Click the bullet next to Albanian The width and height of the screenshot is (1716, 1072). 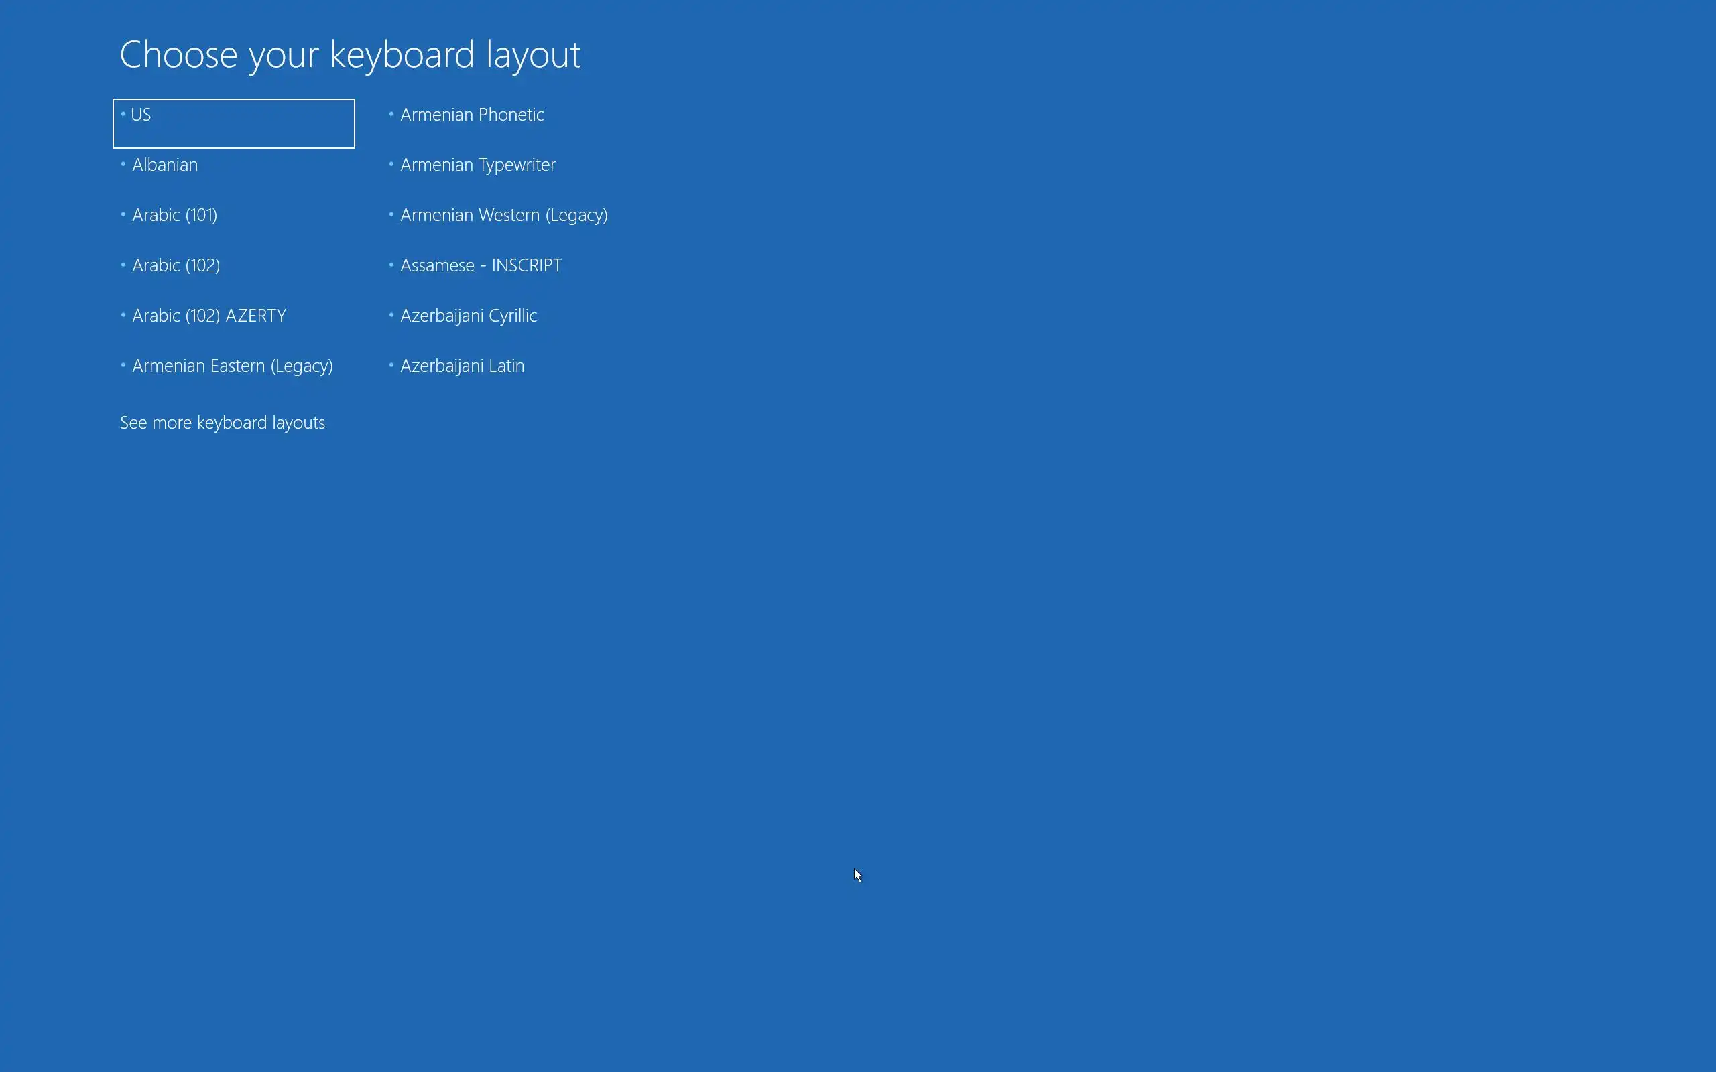[123, 165]
